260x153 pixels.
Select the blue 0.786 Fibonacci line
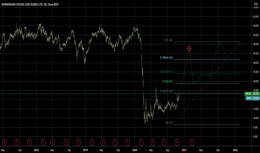click(x=207, y=60)
